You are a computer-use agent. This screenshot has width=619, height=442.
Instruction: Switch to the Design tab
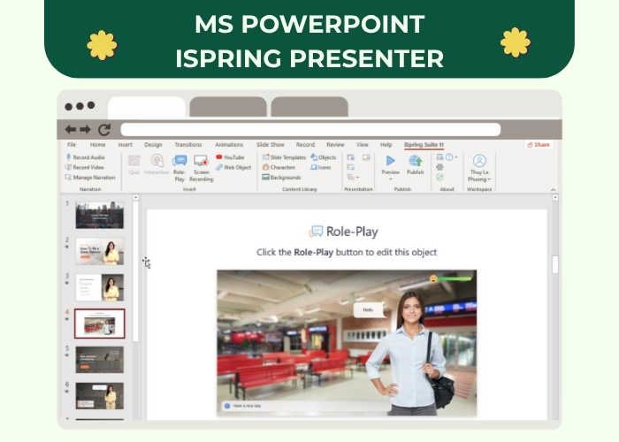click(x=153, y=145)
